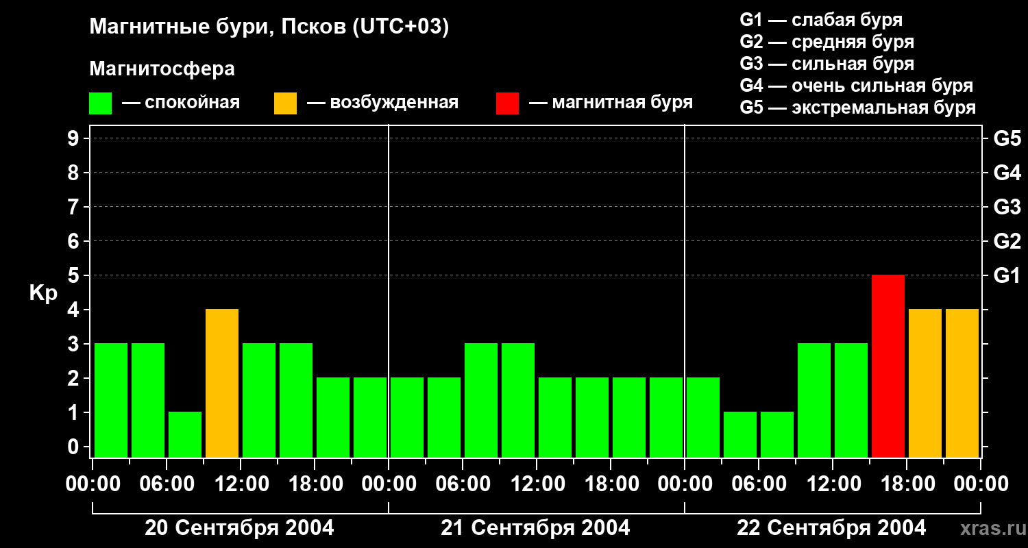Click the '— возбужденная' legend label
Screen dimensions: 1028x548
coord(382,103)
